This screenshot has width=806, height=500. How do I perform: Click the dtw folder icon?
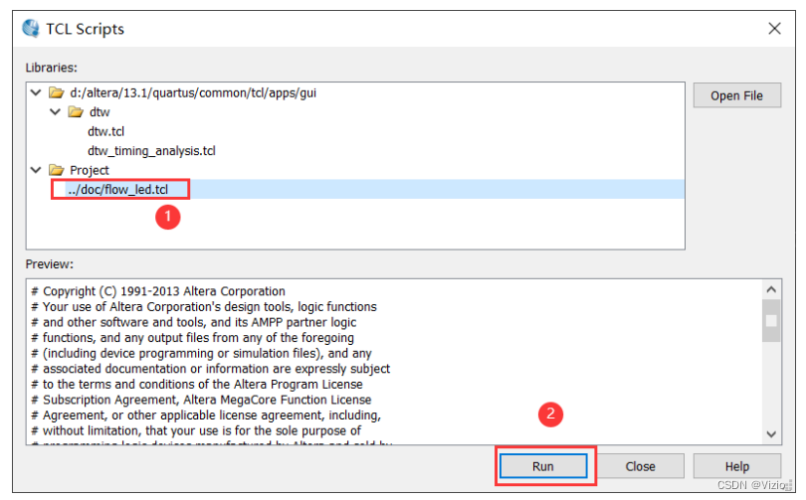tap(76, 112)
